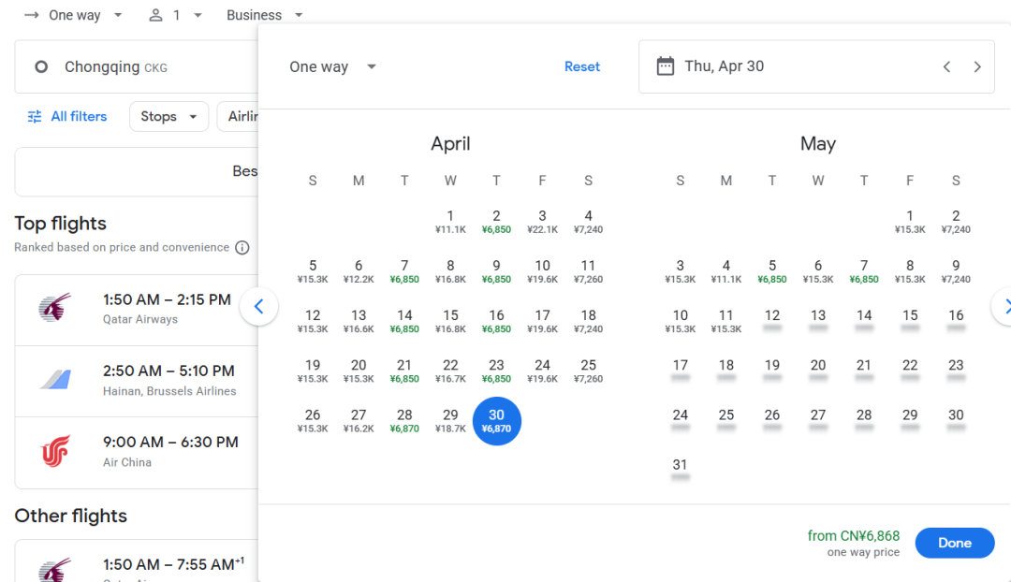This screenshot has height=582, width=1011.
Task: Select April 10 priced ¥19.6K
Action: [542, 271]
